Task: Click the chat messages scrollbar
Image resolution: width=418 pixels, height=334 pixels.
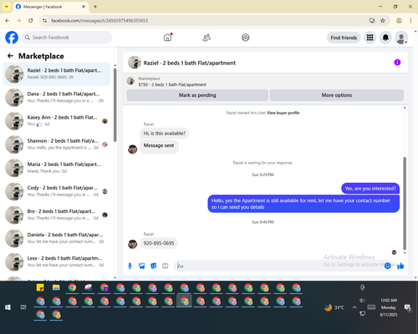Action: coord(405,203)
